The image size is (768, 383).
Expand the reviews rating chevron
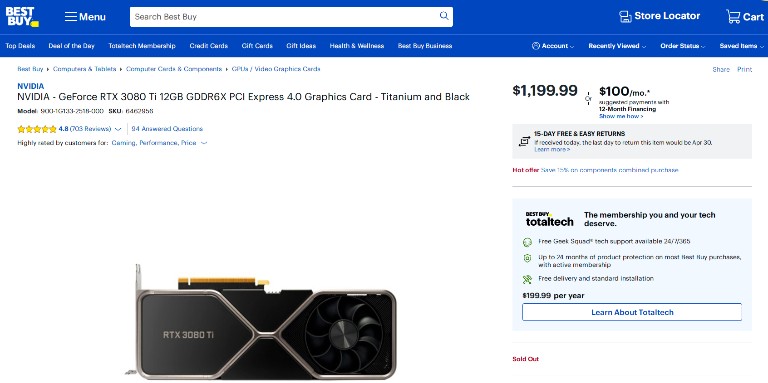(118, 129)
